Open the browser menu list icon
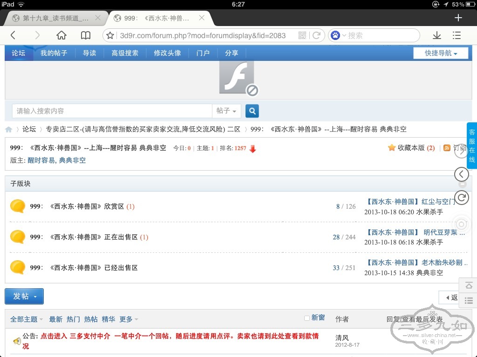Screen dimensions: 477x357 457,35
